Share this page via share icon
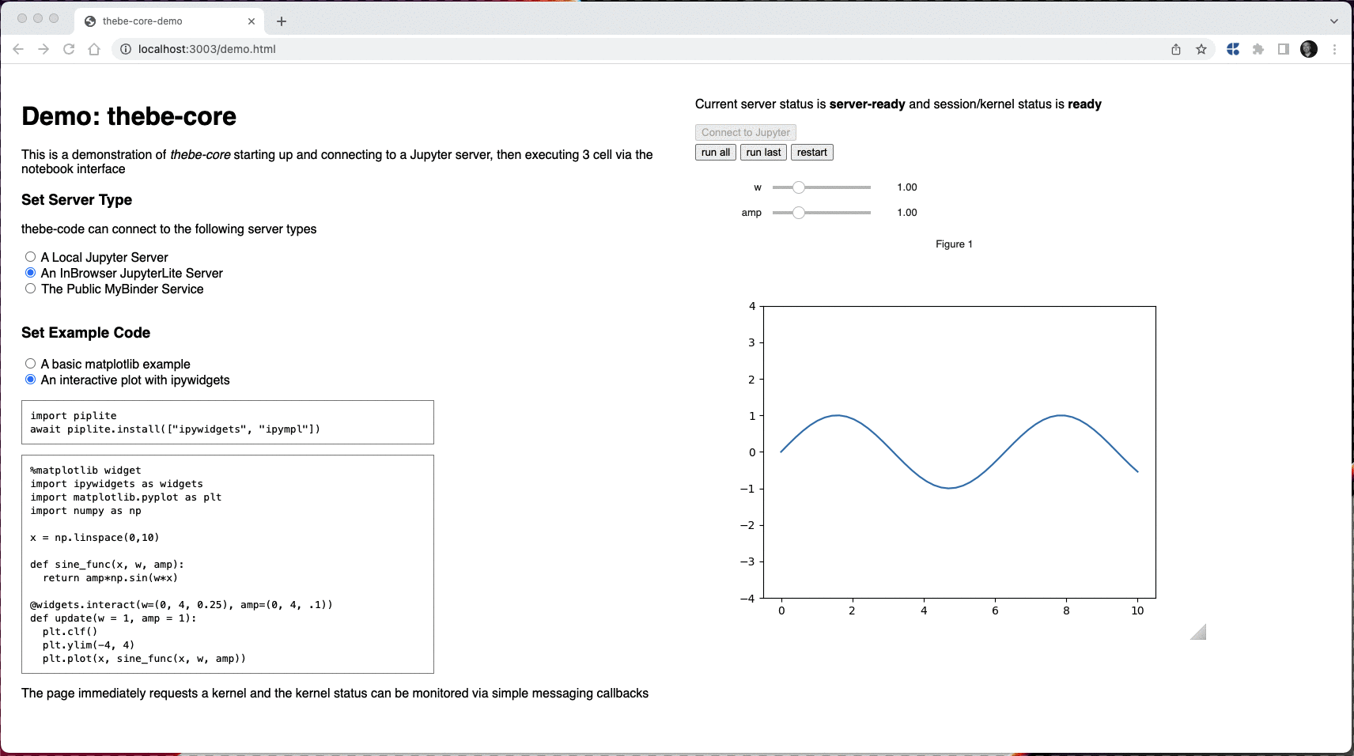1354x756 pixels. (1176, 49)
